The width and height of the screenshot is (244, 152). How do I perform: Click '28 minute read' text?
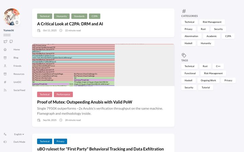pos(73,120)
